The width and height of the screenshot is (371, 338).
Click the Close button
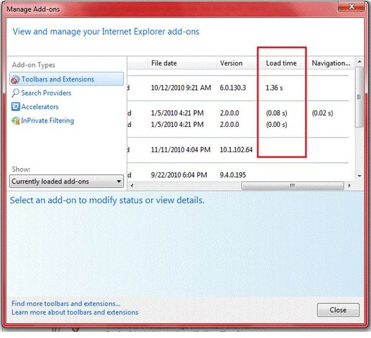pyautogui.click(x=338, y=310)
